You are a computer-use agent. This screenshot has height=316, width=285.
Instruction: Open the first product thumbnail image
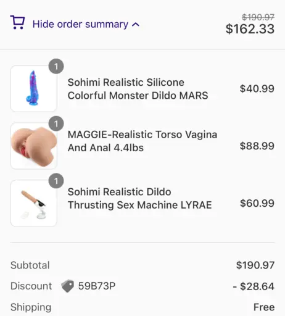pos(34,89)
